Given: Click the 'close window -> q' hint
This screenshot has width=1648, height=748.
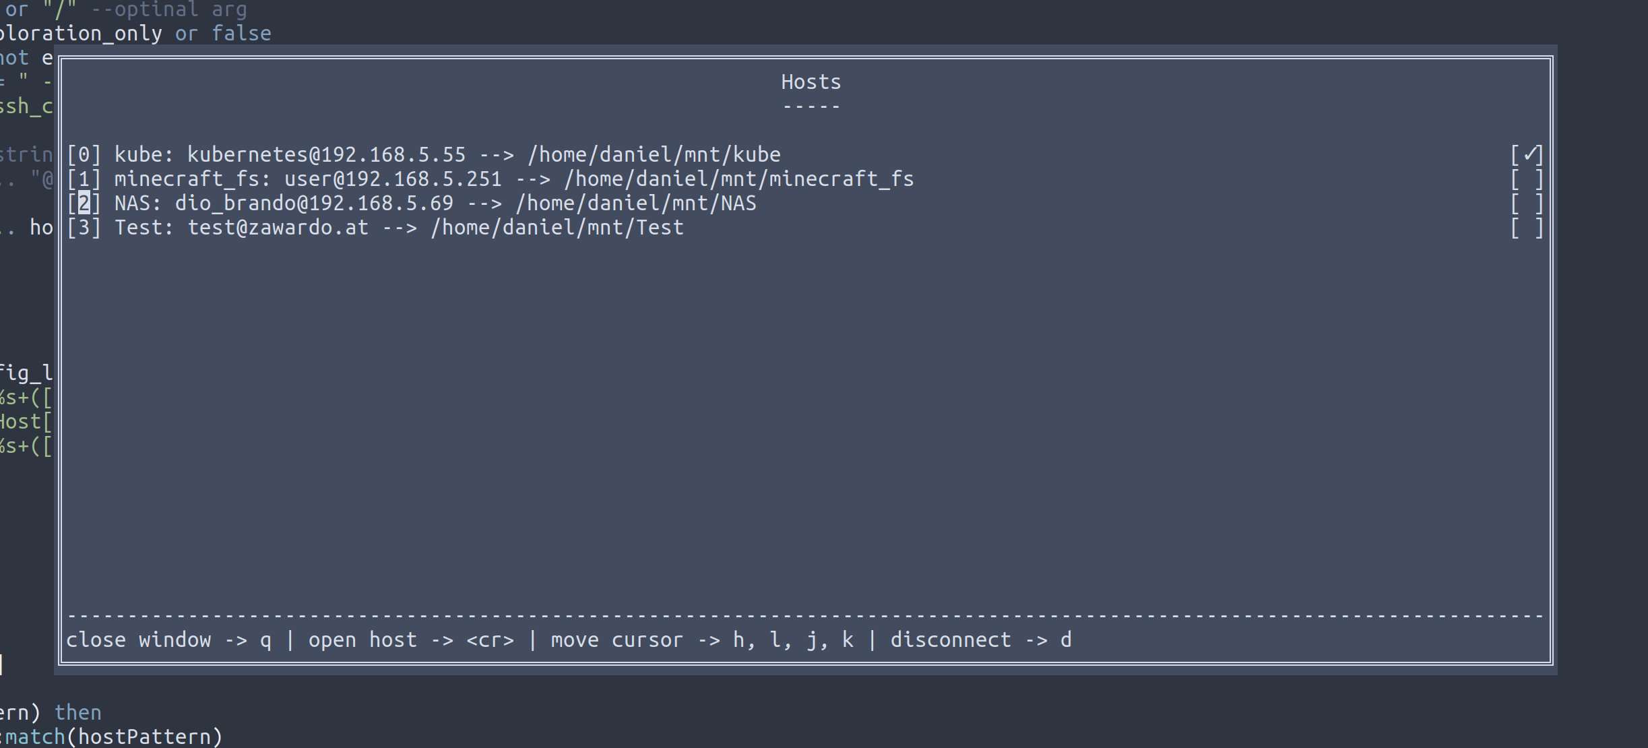Looking at the screenshot, I should point(168,640).
